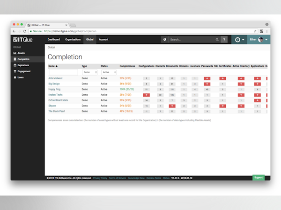This screenshot has height=210, width=281.
Task: Close the Global — IT Glue tab
Action: point(66,25)
